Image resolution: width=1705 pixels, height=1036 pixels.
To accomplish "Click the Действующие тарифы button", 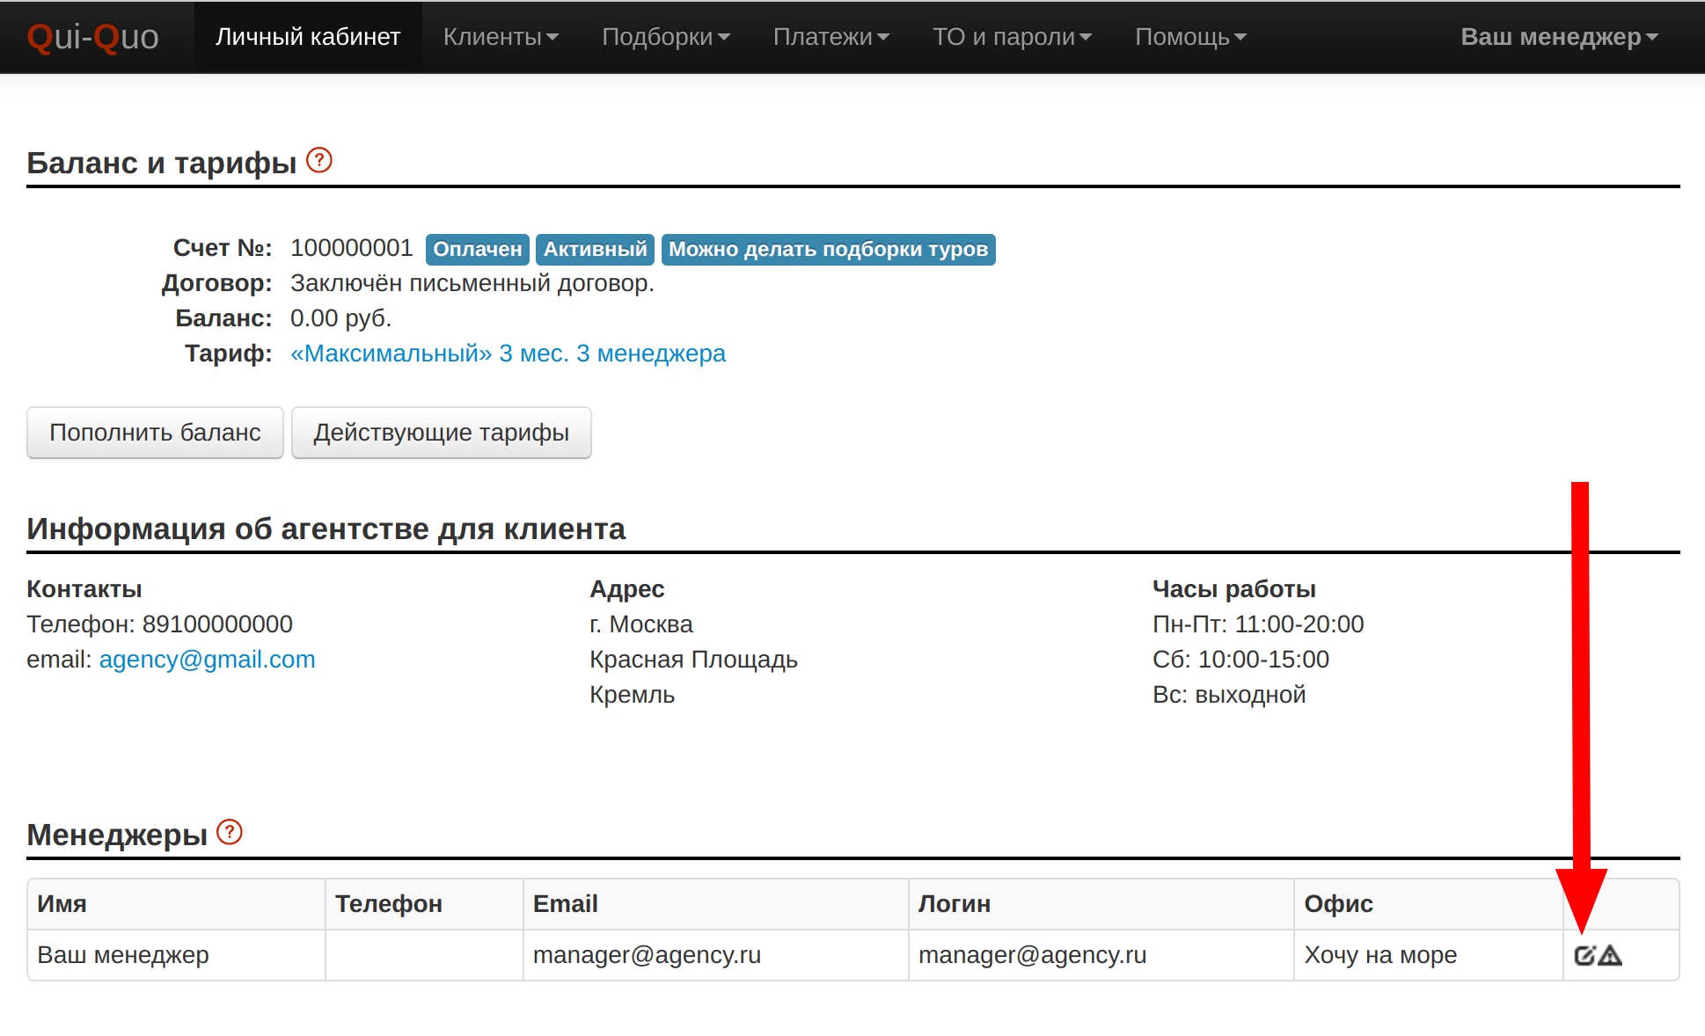I will tap(441, 433).
